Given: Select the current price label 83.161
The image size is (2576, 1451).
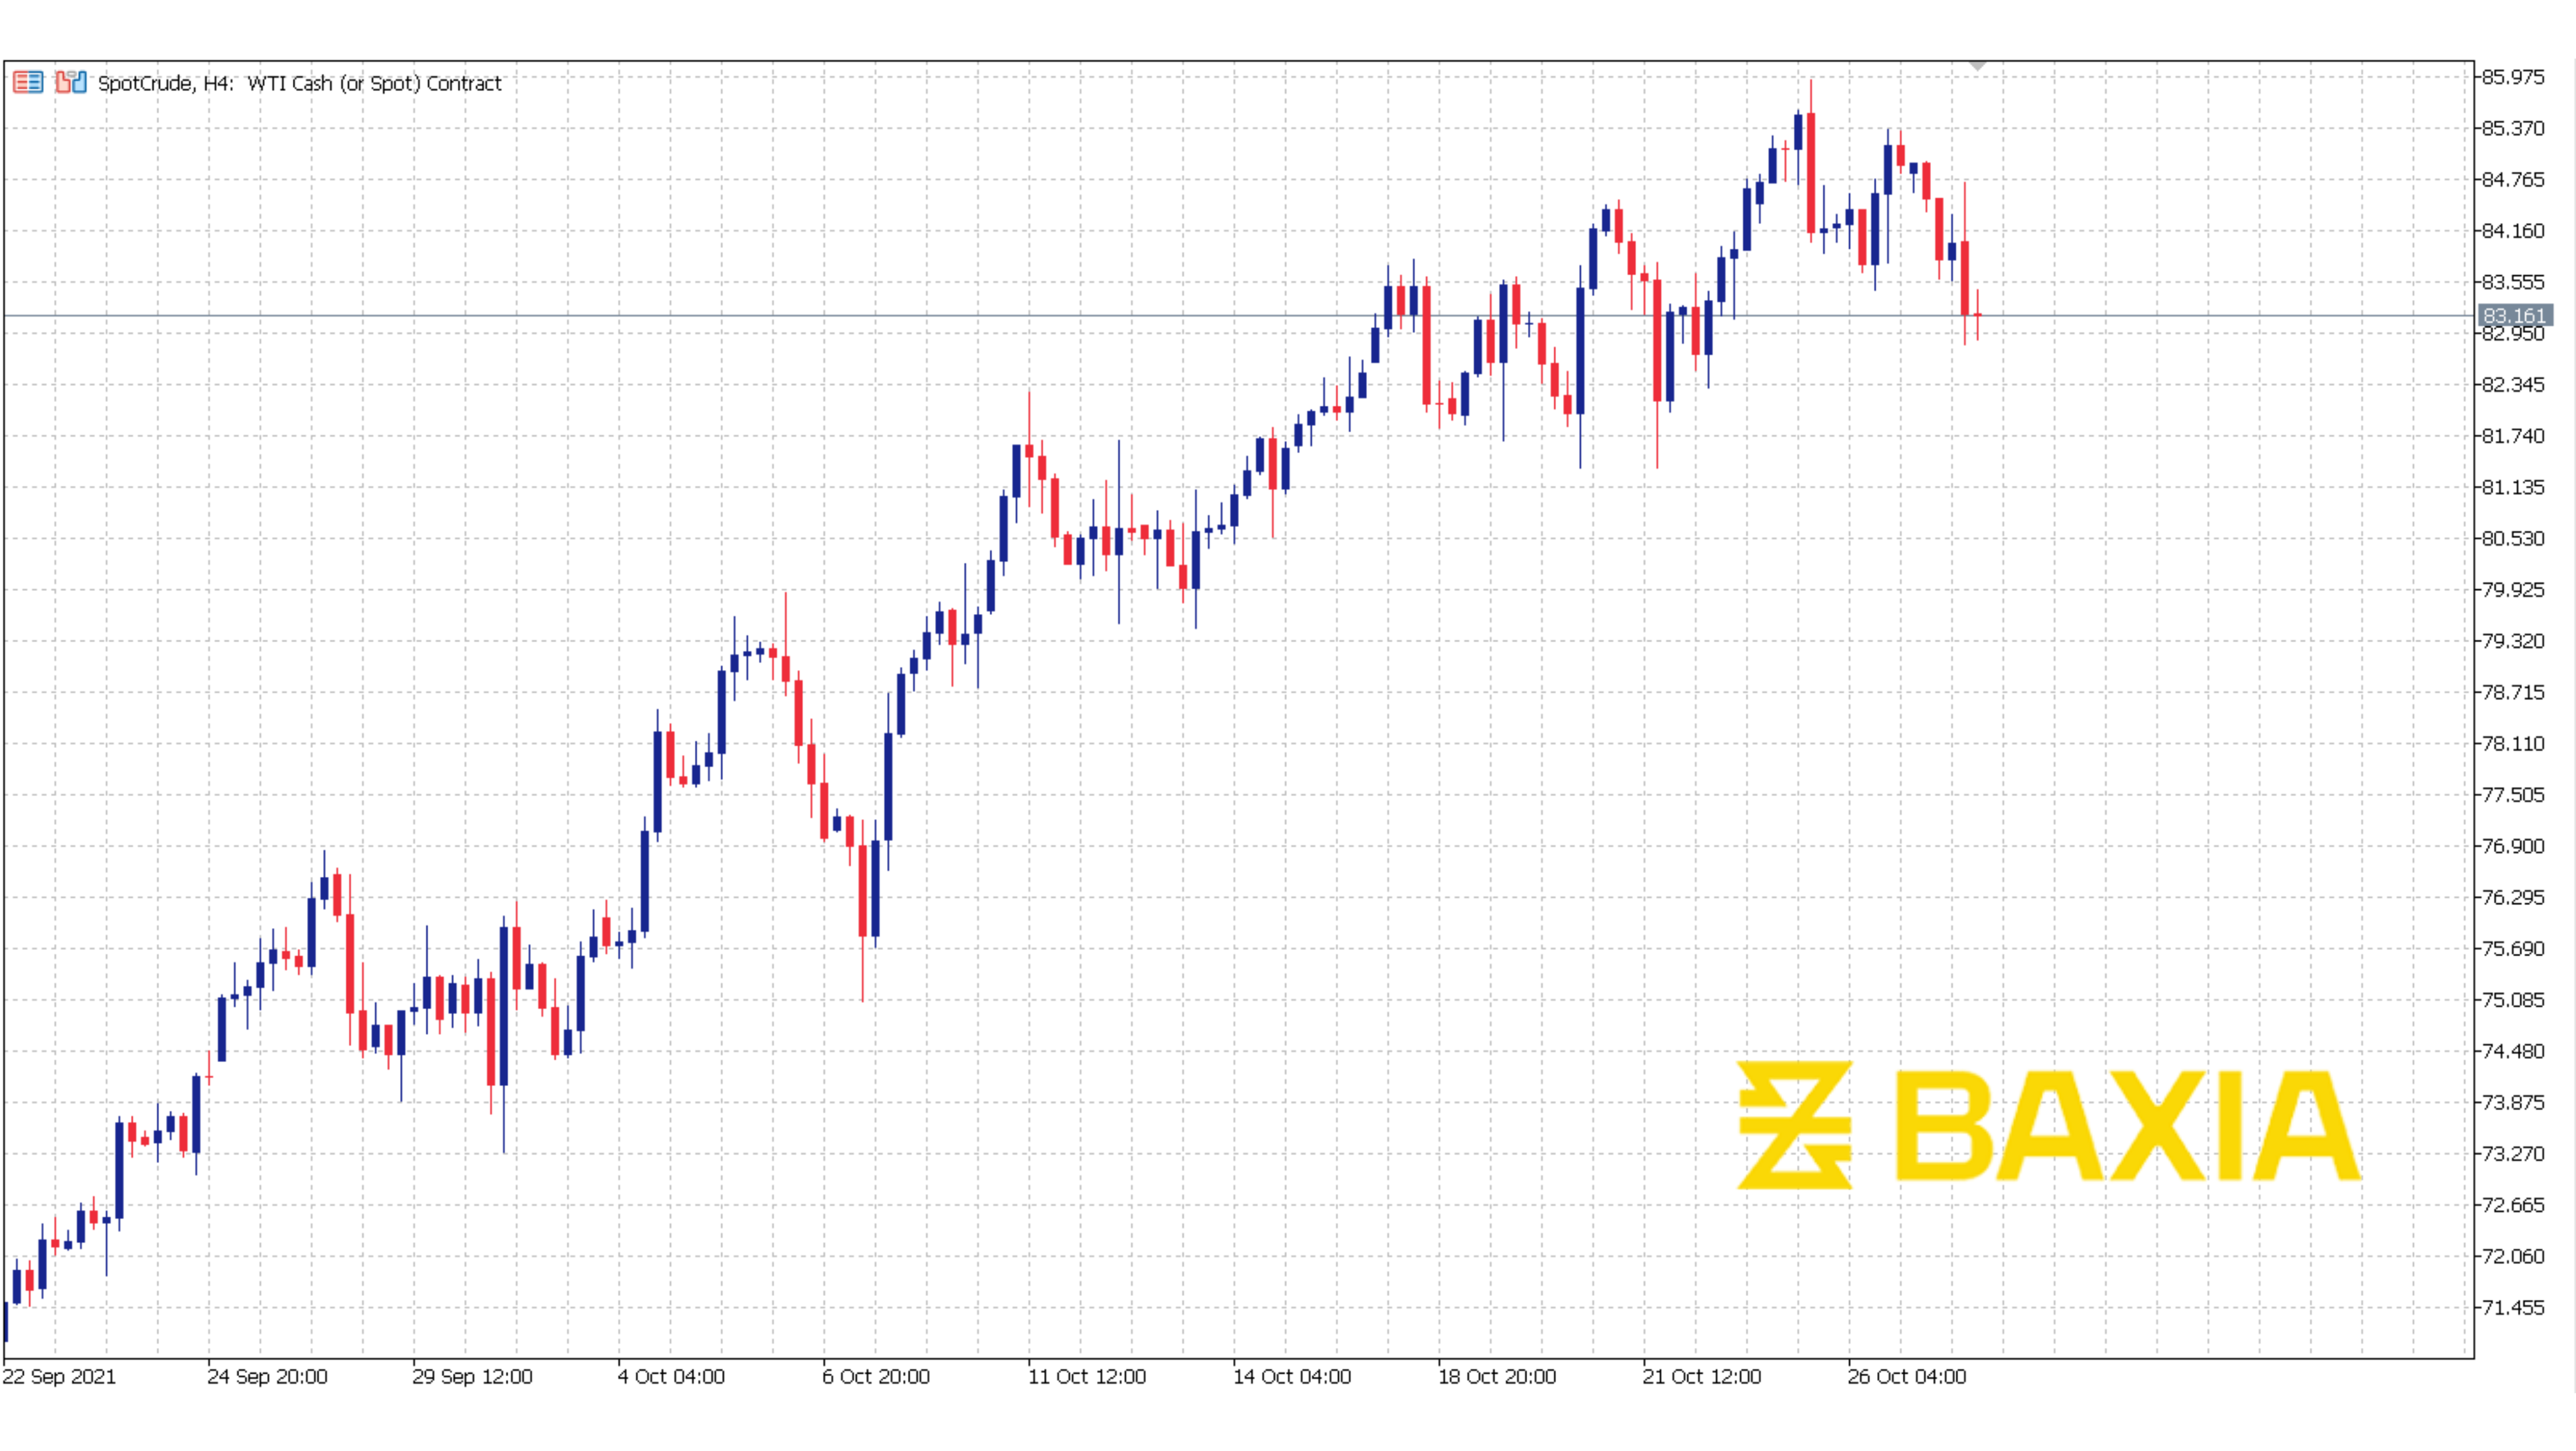Looking at the screenshot, I should click(2515, 316).
